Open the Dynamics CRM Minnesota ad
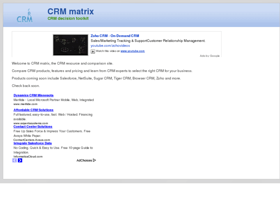 point(34,95)
